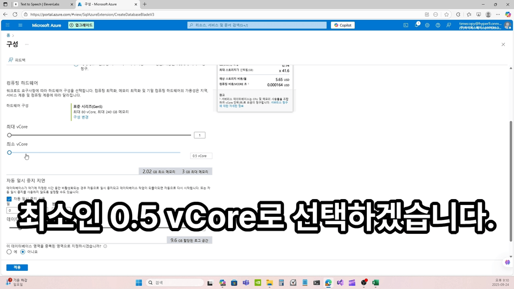Add page to favorites star icon

pos(447,14)
